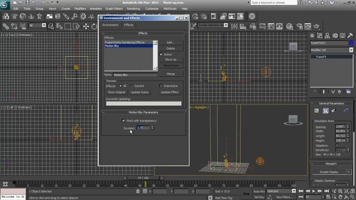Toggle Set Key mode

click(259, 197)
